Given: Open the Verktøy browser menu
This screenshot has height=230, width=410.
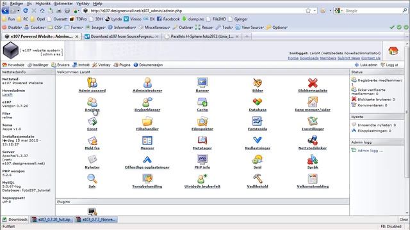Looking at the screenshot, I should (x=83, y=3).
